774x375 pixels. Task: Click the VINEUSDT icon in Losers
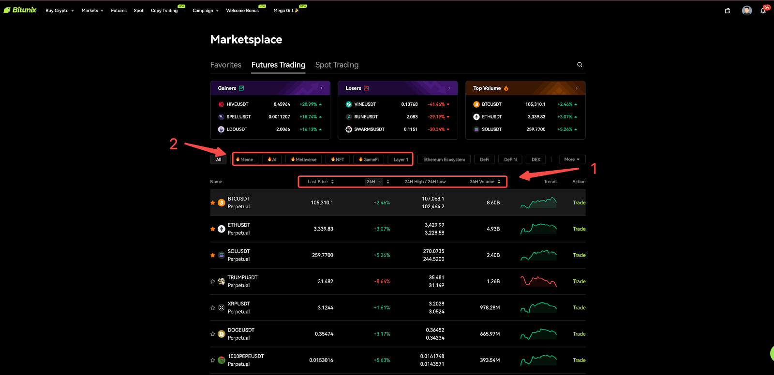[x=349, y=104]
